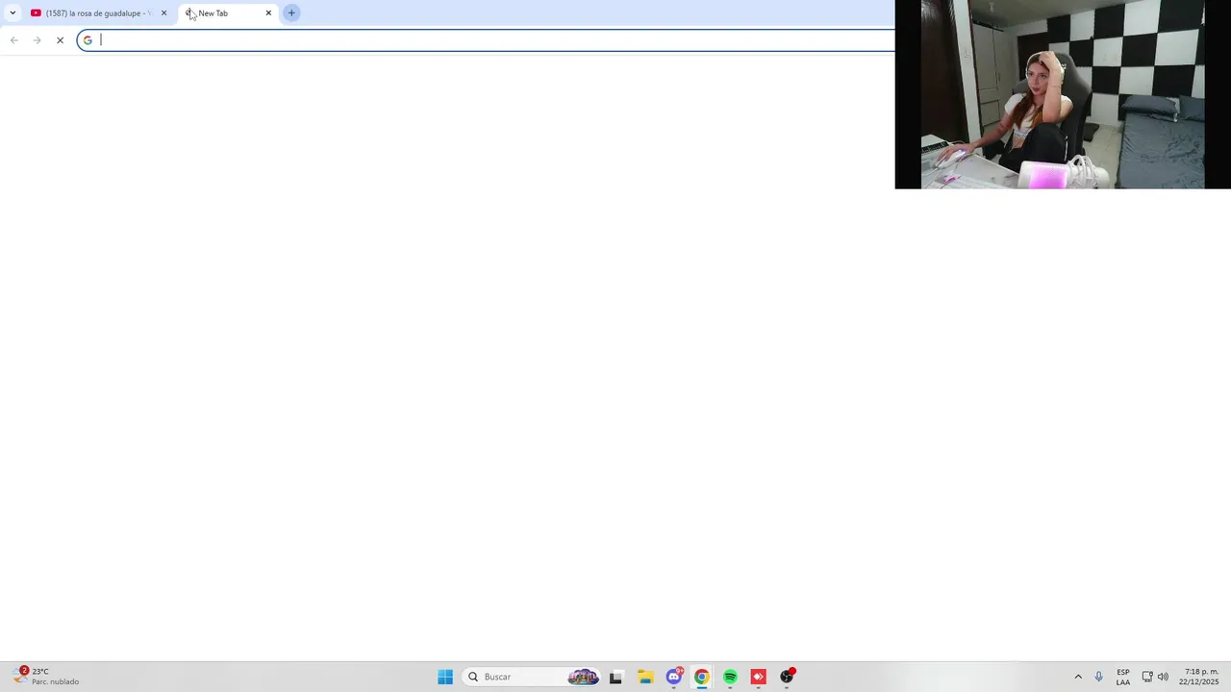Open the Windows Start menu
This screenshot has height=692, width=1231.
(x=445, y=677)
